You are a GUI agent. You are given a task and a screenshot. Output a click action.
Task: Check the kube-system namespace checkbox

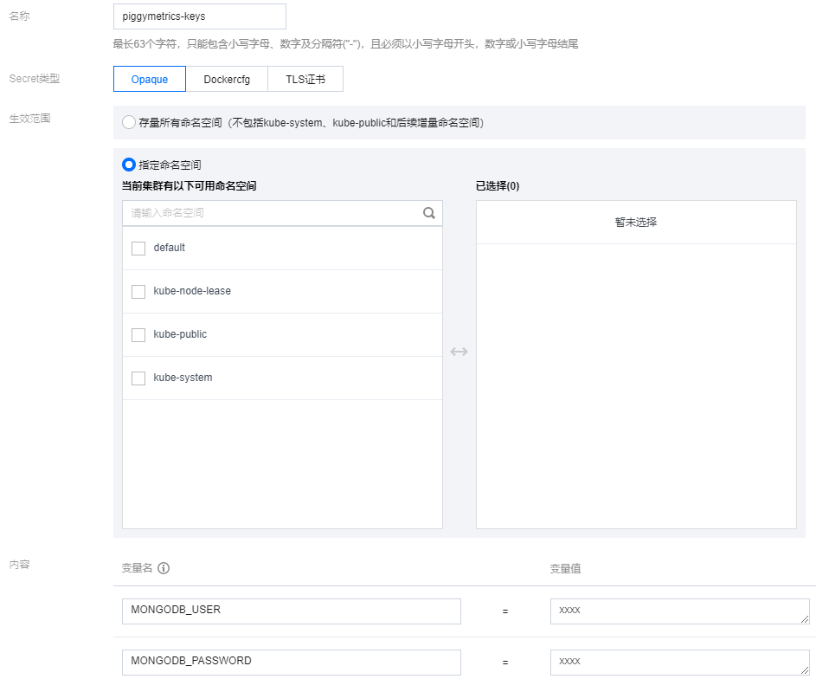click(138, 378)
